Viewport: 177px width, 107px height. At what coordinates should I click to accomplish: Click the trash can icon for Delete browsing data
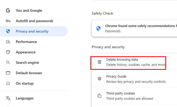tap(100, 62)
